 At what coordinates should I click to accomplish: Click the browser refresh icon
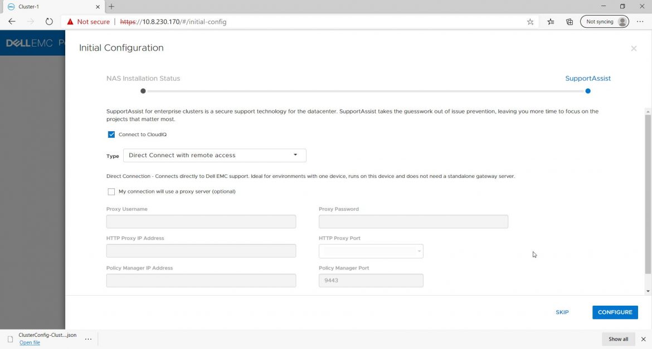(49, 22)
